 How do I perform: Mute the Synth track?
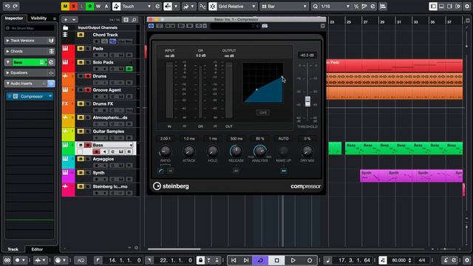[81, 173]
